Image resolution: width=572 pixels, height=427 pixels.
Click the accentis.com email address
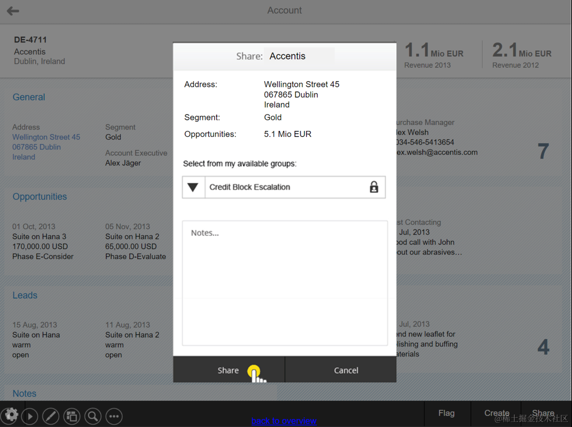(436, 152)
